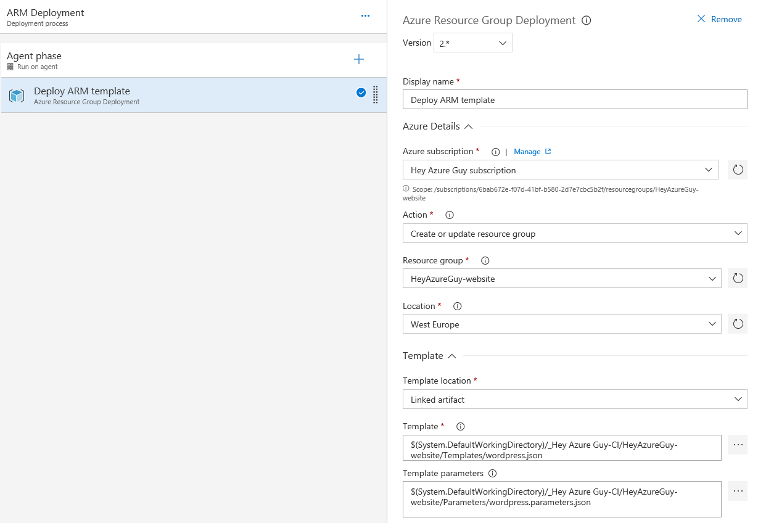
Task: Click the blue checkmark on Deploy ARM template
Action: pos(361,93)
